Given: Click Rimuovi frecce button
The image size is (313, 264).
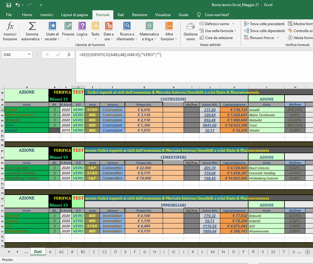Looking at the screenshot, I should coord(259,38).
